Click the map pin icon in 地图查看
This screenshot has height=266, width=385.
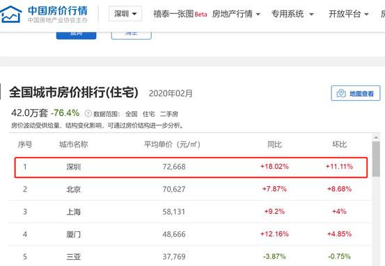(341, 93)
